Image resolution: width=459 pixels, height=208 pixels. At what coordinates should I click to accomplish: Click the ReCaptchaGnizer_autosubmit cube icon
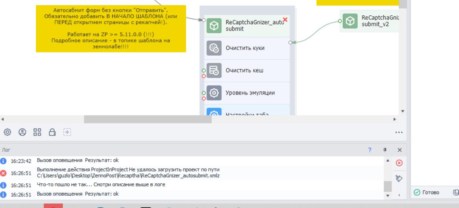point(214,26)
